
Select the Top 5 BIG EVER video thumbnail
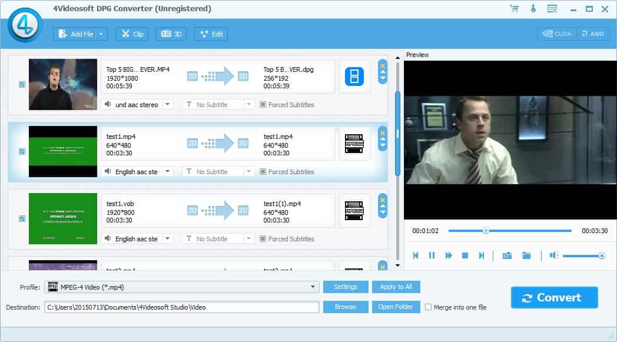(62, 84)
